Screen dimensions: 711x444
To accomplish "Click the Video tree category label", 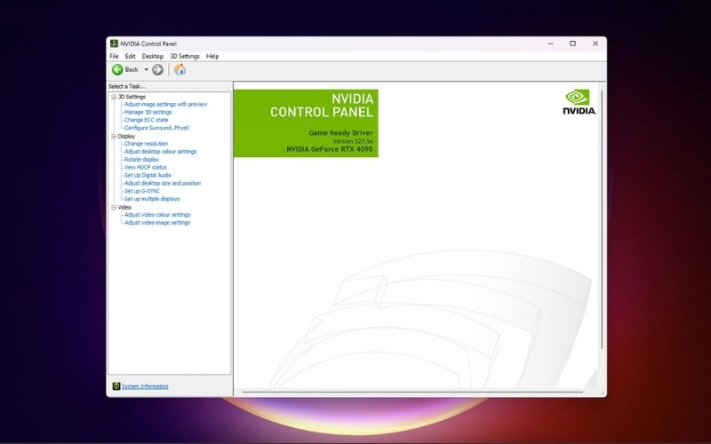I will point(124,207).
